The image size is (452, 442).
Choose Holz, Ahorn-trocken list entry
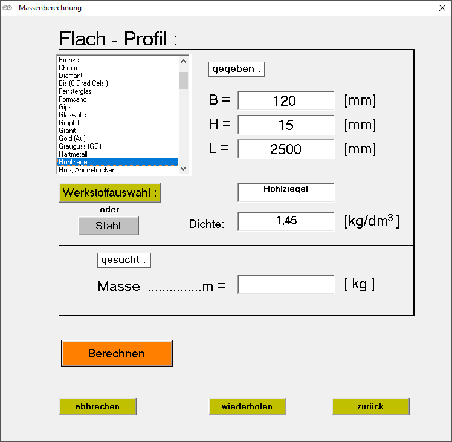(x=87, y=170)
